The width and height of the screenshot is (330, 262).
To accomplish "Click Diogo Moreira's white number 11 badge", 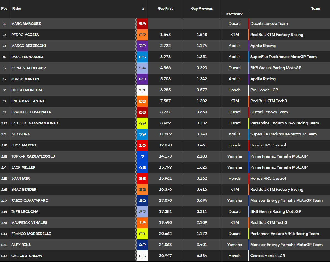I will [x=142, y=90].
